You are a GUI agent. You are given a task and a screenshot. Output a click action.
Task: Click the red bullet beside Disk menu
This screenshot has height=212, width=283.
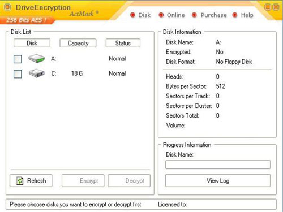pyautogui.click(x=132, y=15)
